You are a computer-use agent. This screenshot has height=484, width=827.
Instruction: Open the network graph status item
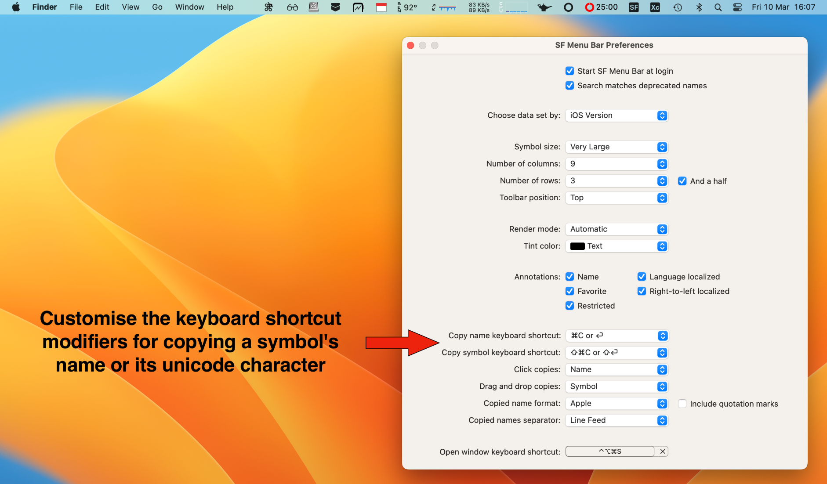pyautogui.click(x=444, y=7)
